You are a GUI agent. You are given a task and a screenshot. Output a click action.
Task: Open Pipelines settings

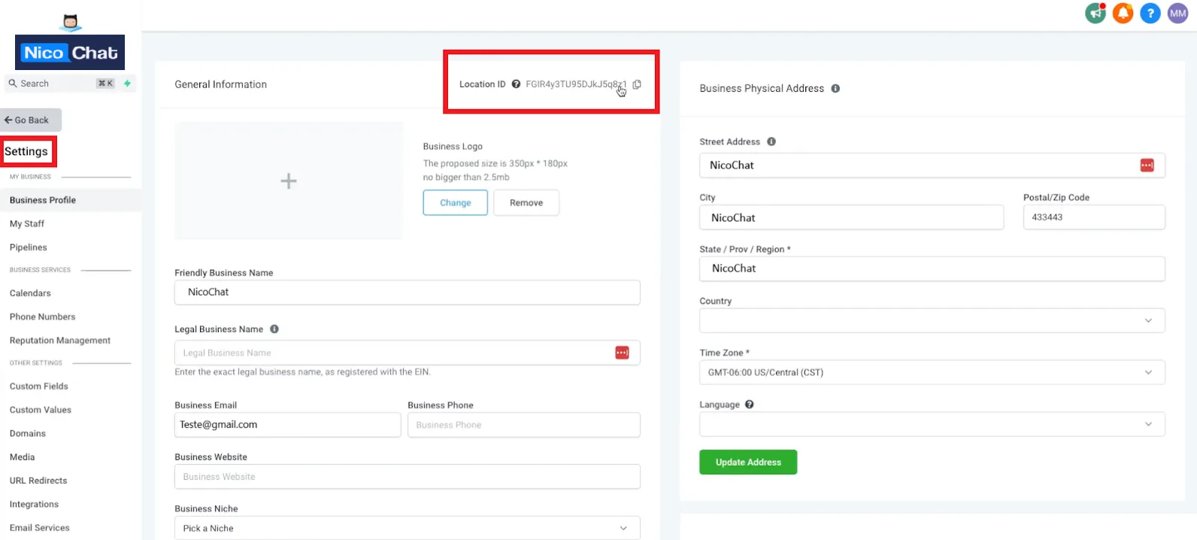pyautogui.click(x=29, y=247)
